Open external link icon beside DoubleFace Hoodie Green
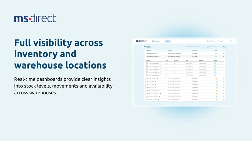Image resolution: width=252 pixels, height=141 pixels. [x=160, y=94]
